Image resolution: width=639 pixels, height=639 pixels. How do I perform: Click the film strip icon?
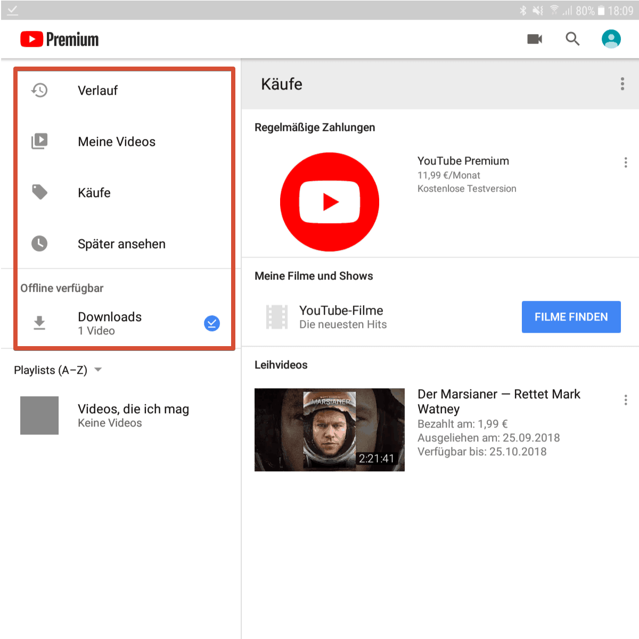[277, 317]
